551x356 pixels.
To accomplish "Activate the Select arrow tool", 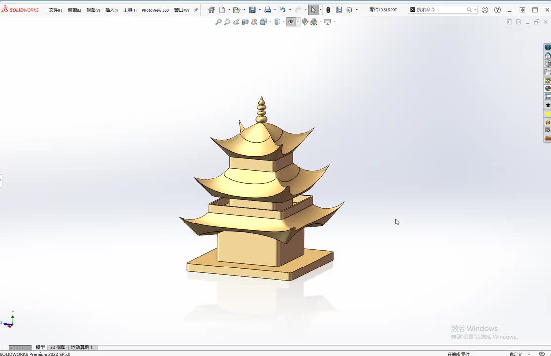I will pyautogui.click(x=313, y=10).
